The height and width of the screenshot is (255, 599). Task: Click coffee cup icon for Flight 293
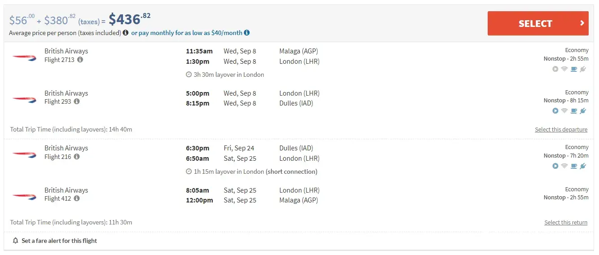[574, 111]
